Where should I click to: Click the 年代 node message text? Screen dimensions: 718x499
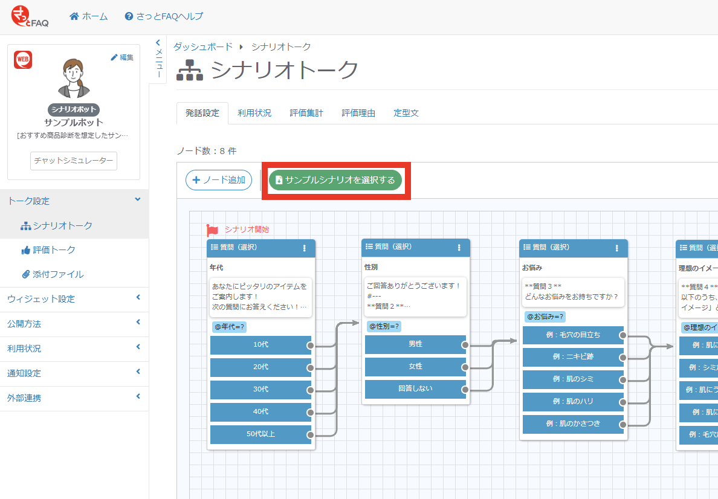pyautogui.click(x=260, y=297)
